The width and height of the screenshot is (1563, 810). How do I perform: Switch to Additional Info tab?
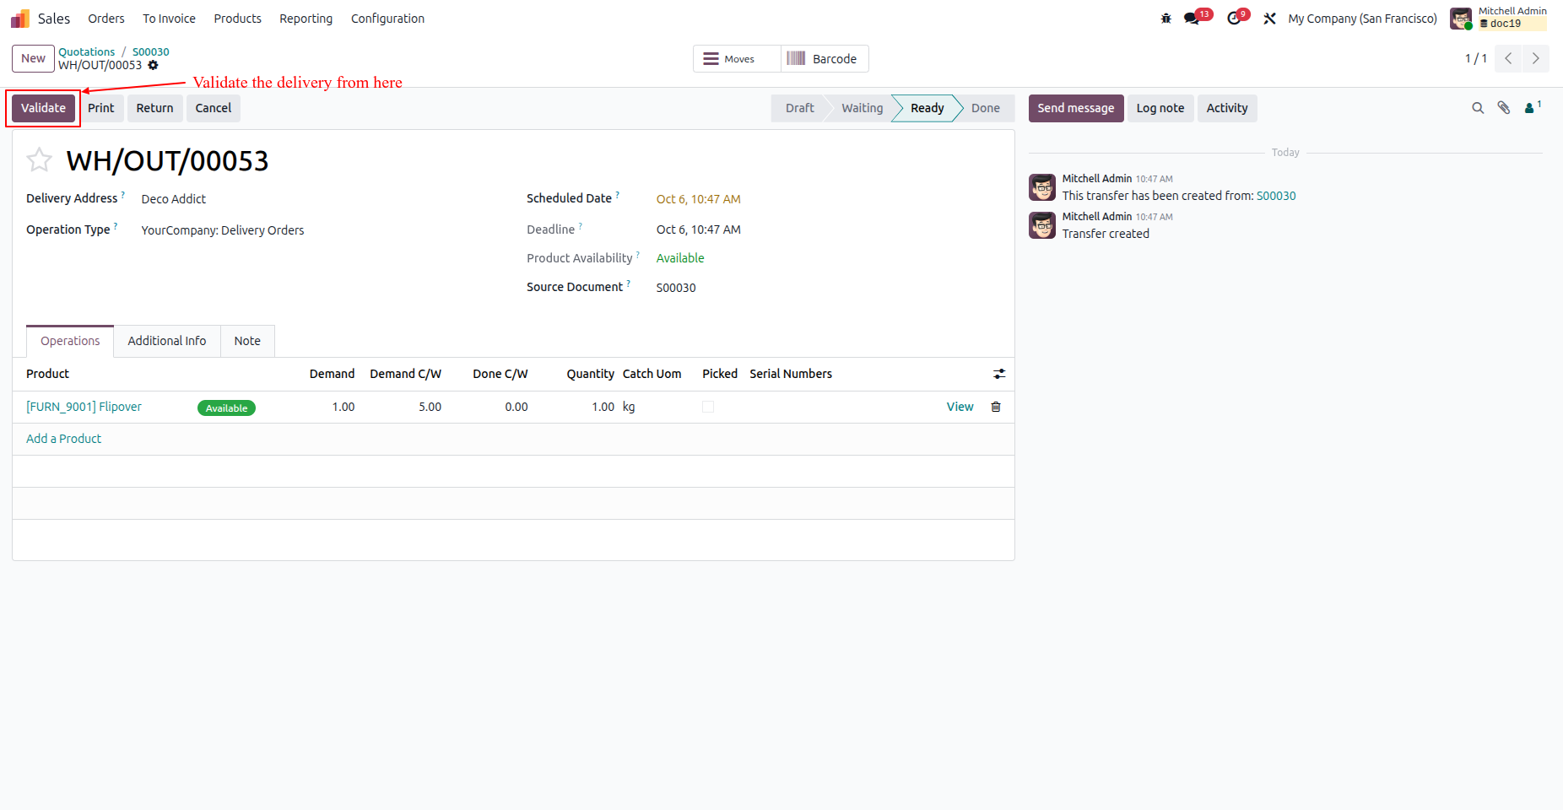[x=167, y=341]
